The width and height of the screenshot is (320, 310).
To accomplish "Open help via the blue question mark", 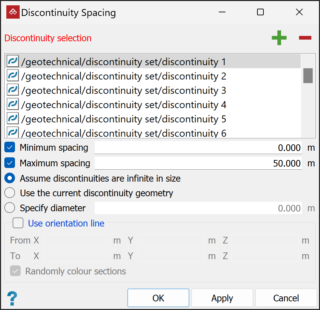I will coord(12,298).
